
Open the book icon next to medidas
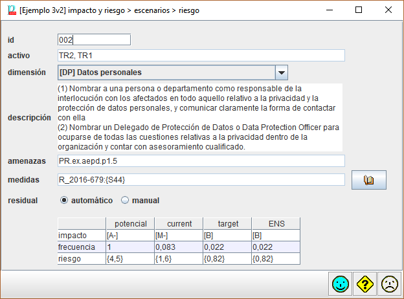369,180
